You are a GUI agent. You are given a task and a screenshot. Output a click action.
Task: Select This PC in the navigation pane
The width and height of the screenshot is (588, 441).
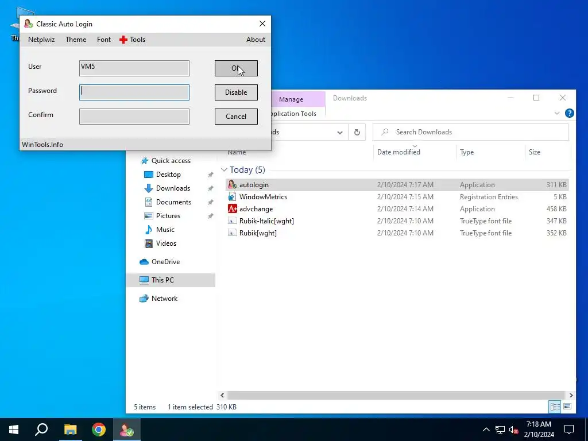pos(171,280)
